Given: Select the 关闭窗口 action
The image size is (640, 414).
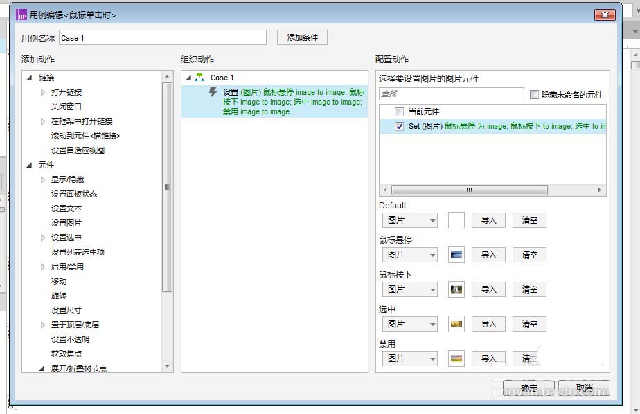Looking at the screenshot, I should point(66,107).
